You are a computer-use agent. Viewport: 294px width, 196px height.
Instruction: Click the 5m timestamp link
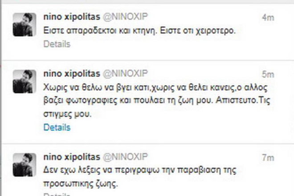[x=268, y=75]
